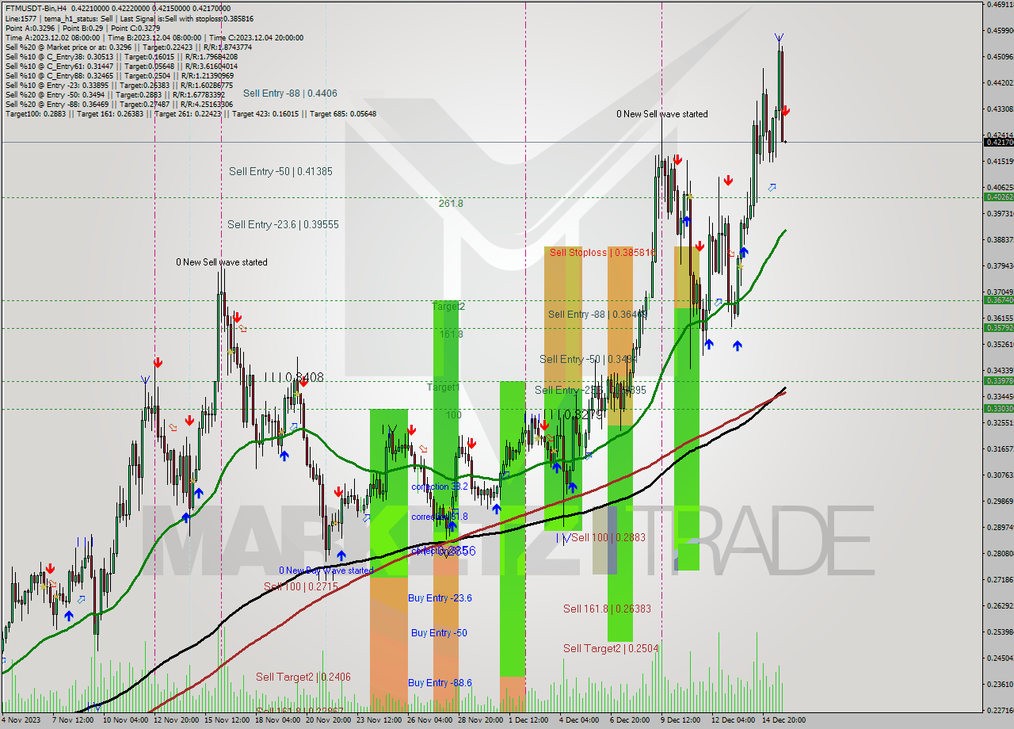Click the 'Buy Entry -88.6' label
This screenshot has width=1014, height=729.
440,683
